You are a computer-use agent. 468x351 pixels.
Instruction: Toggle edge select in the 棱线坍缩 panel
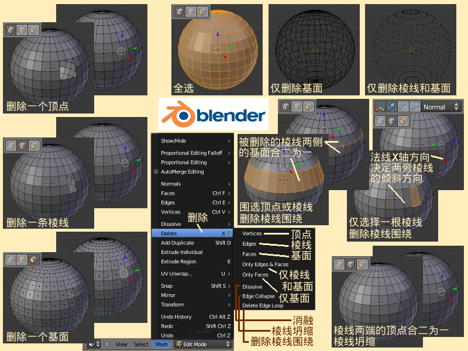[350, 264]
